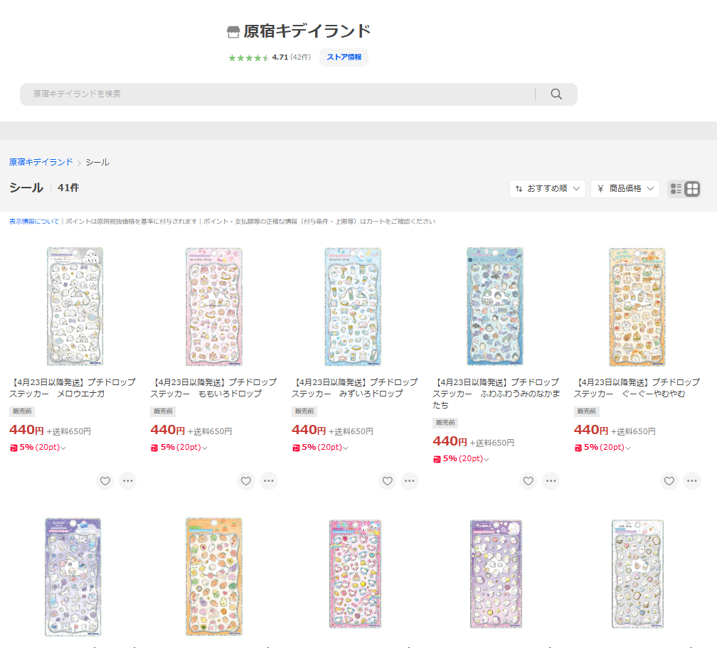
Task: Favorite the ぐーぐーやむやむ sticker with heart icon
Action: coord(669,481)
